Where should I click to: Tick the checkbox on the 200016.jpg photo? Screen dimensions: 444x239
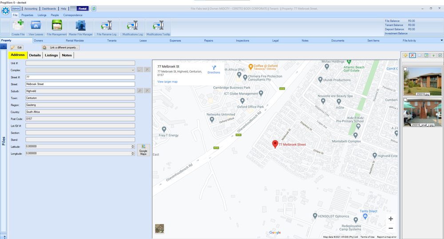(x=405, y=69)
